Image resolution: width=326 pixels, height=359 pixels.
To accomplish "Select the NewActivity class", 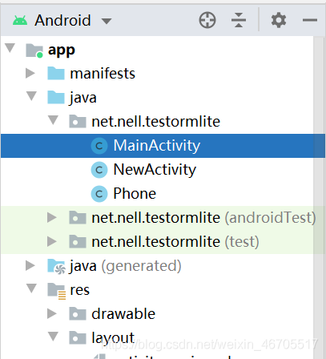I will pyautogui.click(x=155, y=170).
